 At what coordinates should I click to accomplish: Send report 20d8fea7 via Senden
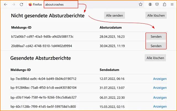click(156, 46)
